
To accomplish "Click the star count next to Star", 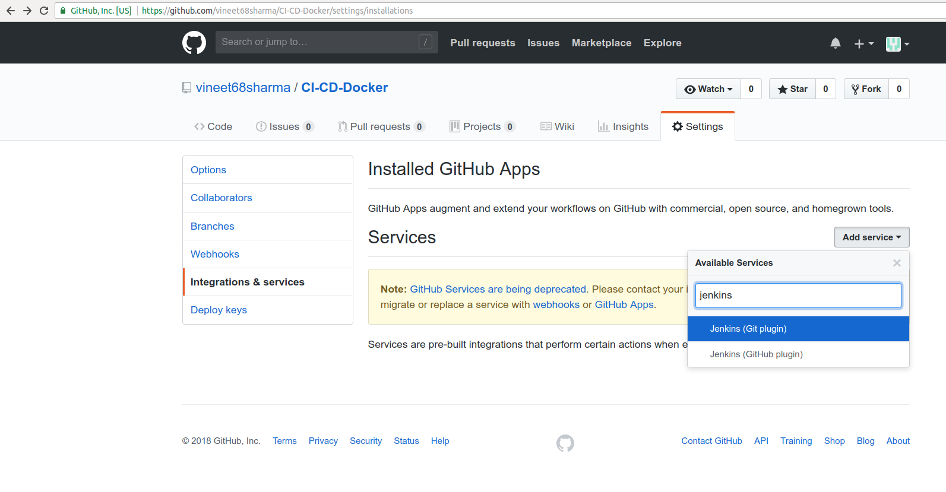I will [x=825, y=89].
